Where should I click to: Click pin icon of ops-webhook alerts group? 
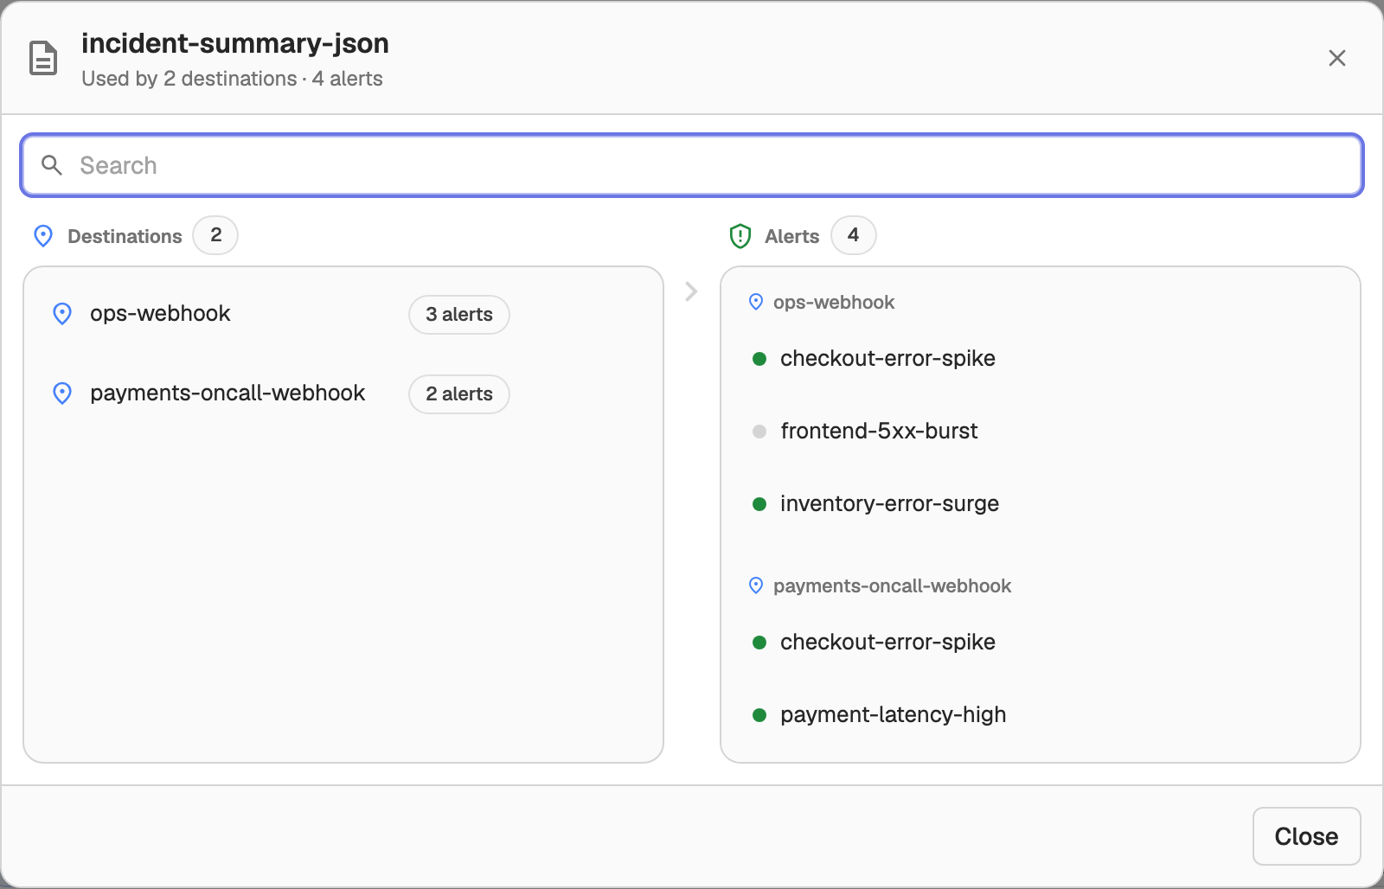756,302
